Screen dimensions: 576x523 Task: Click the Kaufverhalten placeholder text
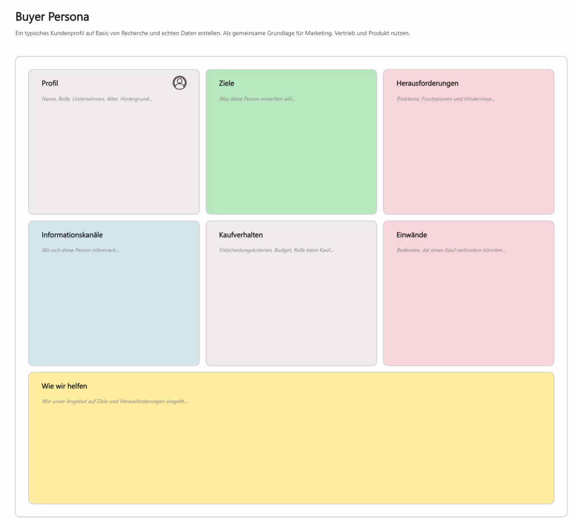point(276,250)
